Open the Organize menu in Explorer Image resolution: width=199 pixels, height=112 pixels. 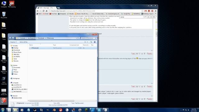(13, 42)
